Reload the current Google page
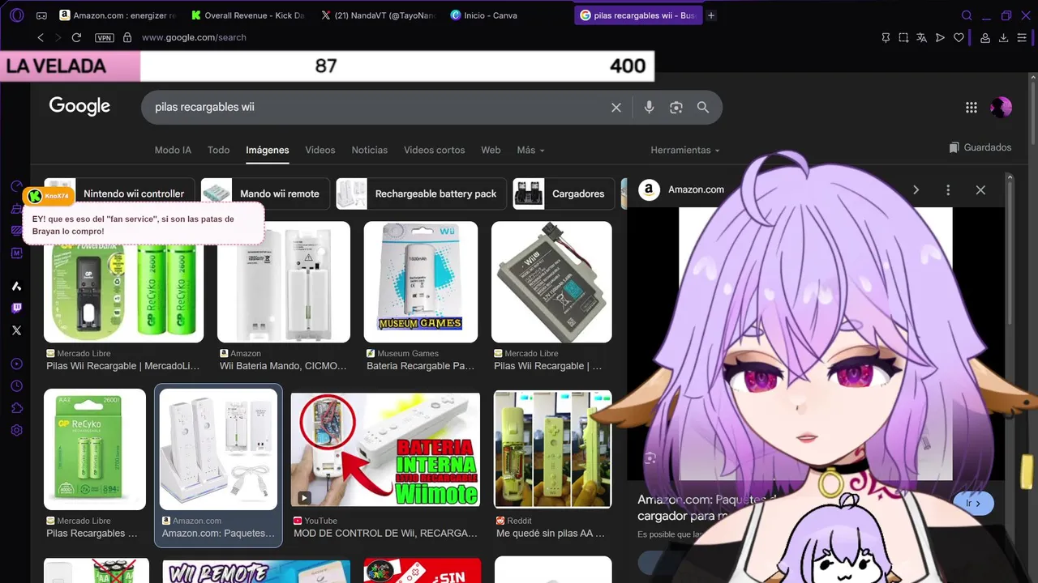Screen dimensions: 1038x583 point(76,37)
